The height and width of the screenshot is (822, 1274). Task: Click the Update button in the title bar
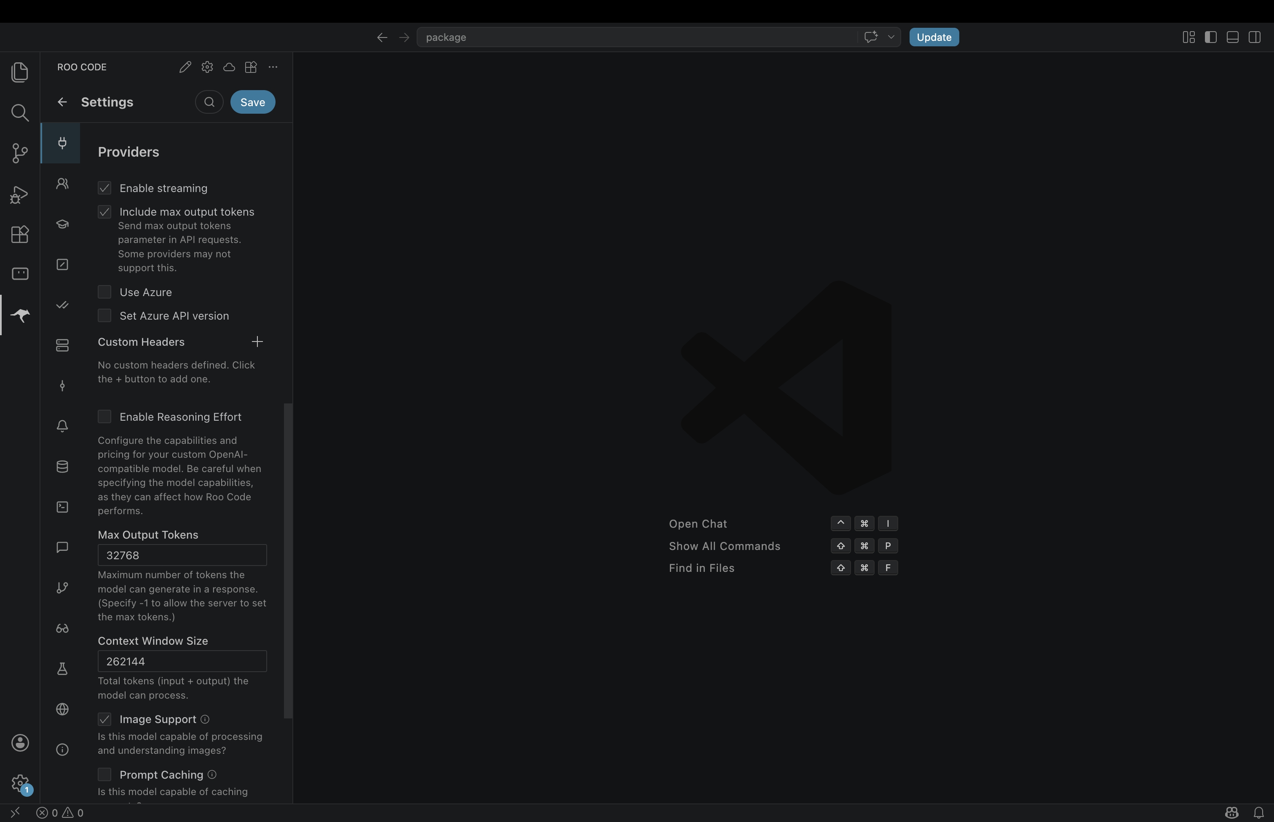(934, 37)
